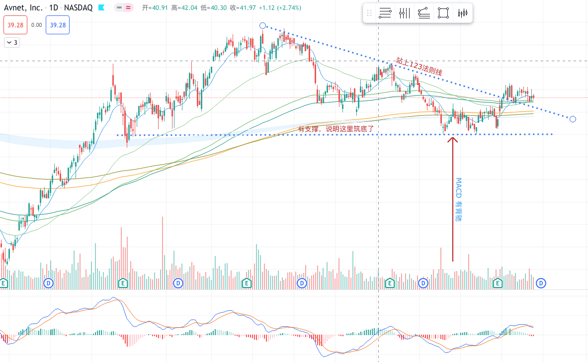
Task: Expand the collapsed indicators legend labeled 3
Action: click(x=12, y=43)
